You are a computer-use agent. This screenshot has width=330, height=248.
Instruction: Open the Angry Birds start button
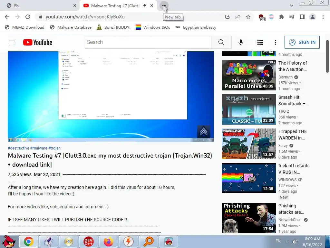point(8,242)
